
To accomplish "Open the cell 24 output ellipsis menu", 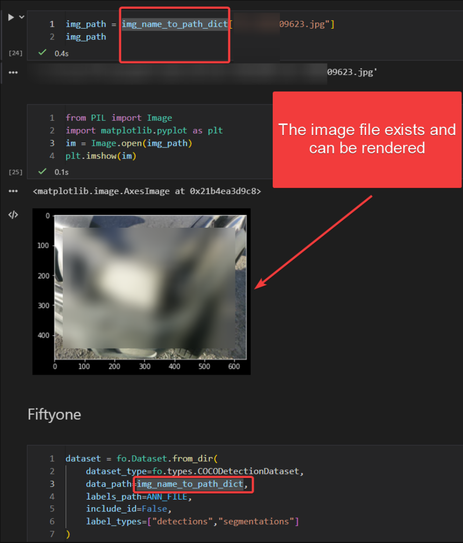I will pos(13,72).
